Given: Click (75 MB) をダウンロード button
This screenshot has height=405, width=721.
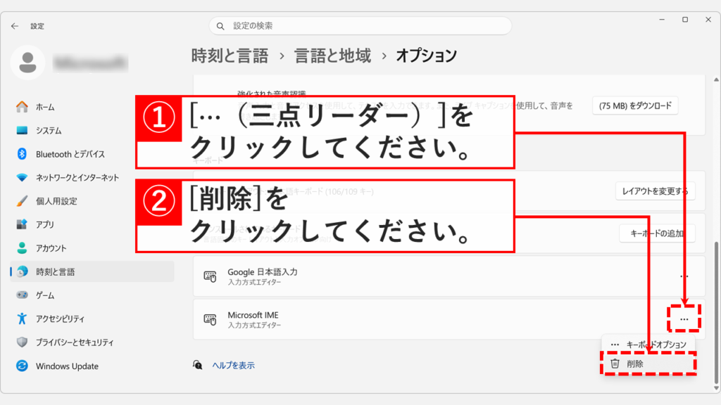Looking at the screenshot, I should (x=635, y=105).
